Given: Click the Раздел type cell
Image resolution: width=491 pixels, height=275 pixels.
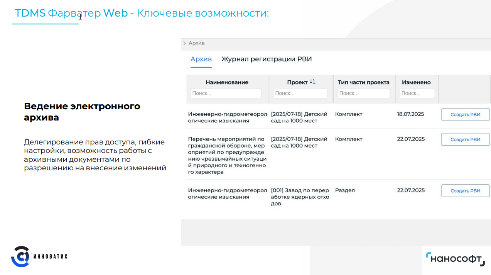Looking at the screenshot, I should (345, 190).
